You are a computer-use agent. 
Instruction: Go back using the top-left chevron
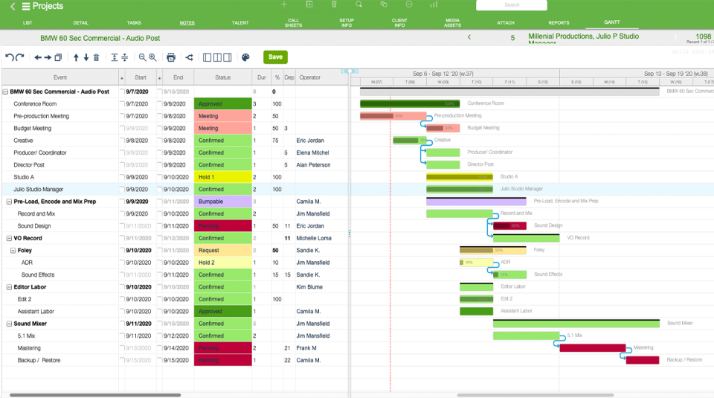[x=13, y=7]
